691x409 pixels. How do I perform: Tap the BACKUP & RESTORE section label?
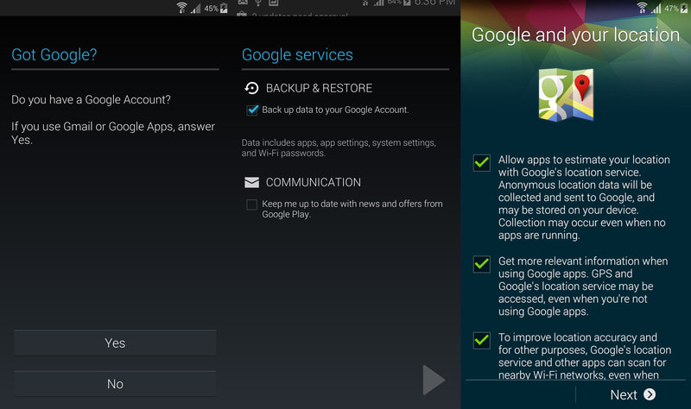tap(319, 88)
